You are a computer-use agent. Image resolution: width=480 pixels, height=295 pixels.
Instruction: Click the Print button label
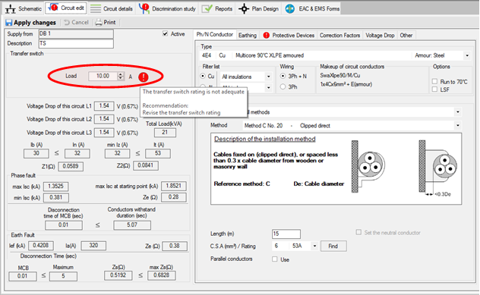(109, 22)
